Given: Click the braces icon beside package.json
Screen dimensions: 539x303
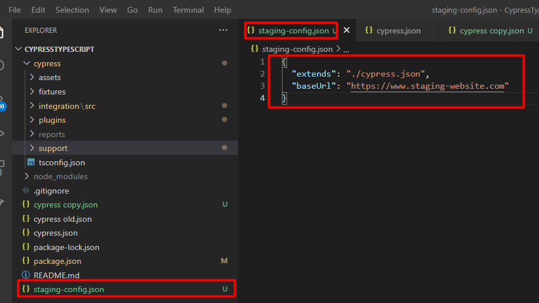Looking at the screenshot, I should coord(26,261).
